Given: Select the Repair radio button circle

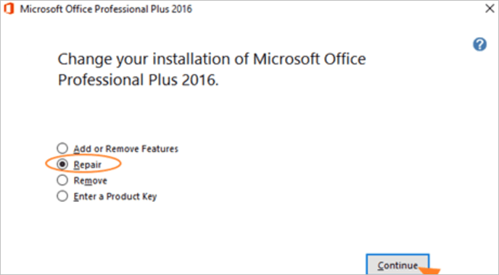Looking at the screenshot, I should pyautogui.click(x=62, y=164).
